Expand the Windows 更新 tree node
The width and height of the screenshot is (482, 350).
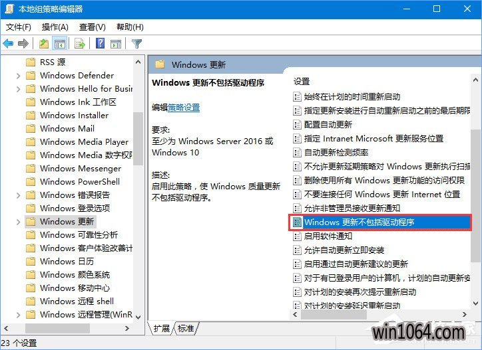point(18,222)
